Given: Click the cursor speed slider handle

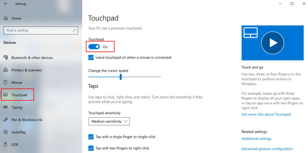Looking at the screenshot, I should pos(121,77).
